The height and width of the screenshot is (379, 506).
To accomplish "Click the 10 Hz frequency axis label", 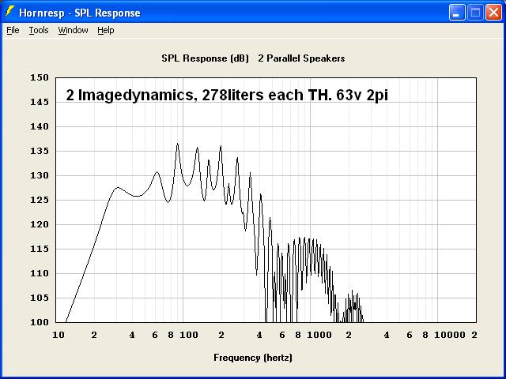I will point(59,335).
